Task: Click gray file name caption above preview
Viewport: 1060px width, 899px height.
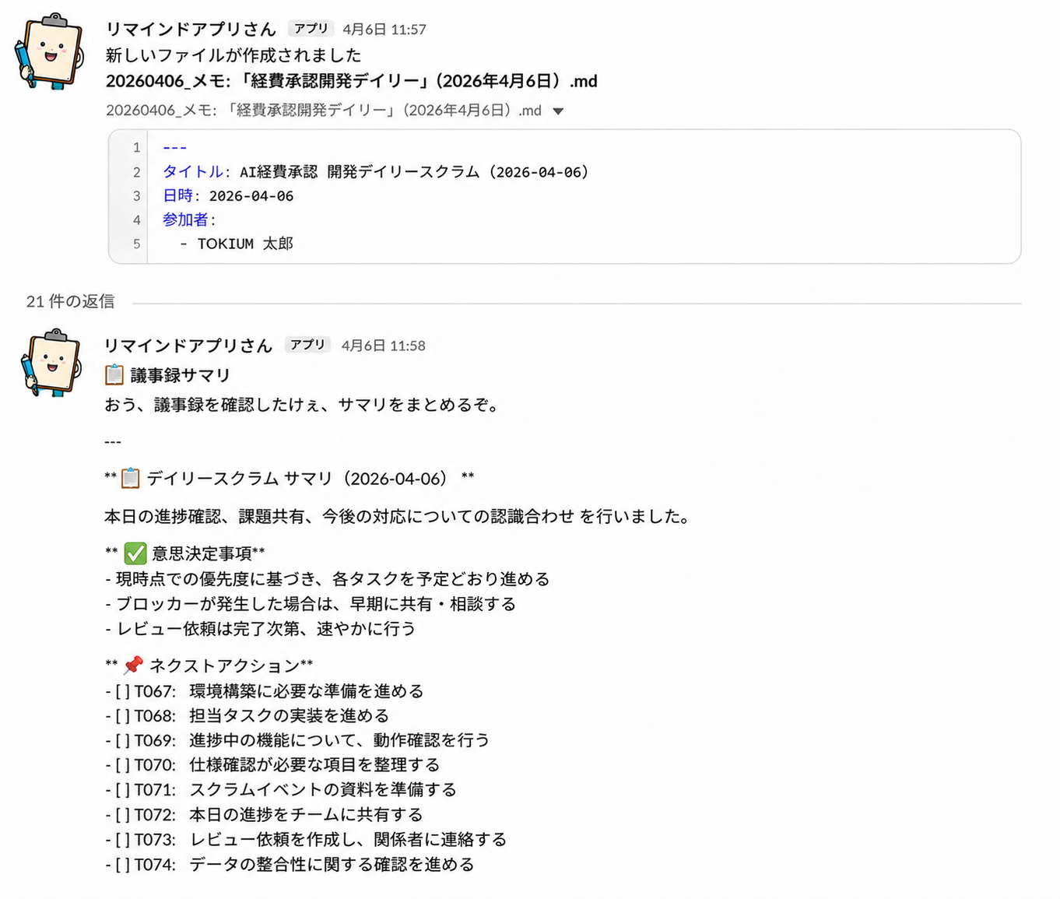Action: [324, 111]
